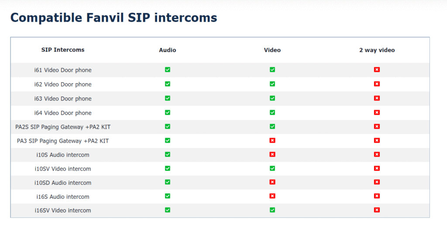This screenshot has height=234, width=447.
Task: Click the Video check for PA2S SIP Paging Gateway
Action: click(272, 127)
